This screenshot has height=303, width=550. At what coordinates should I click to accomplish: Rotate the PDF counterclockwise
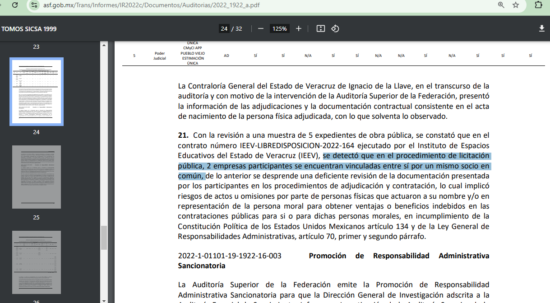click(x=335, y=28)
